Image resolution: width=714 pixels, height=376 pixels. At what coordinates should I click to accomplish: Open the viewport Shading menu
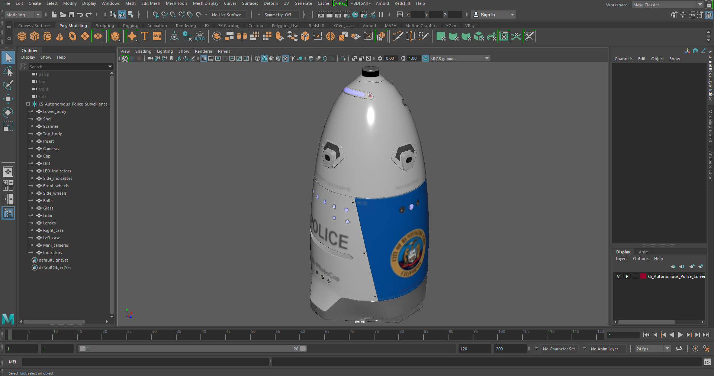pos(143,51)
